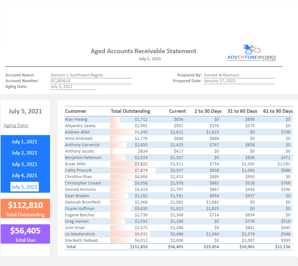The width and height of the screenshot is (298, 266).
Task: Click Andrew Allen's $5,242 outstanding value
Action: 141,132
